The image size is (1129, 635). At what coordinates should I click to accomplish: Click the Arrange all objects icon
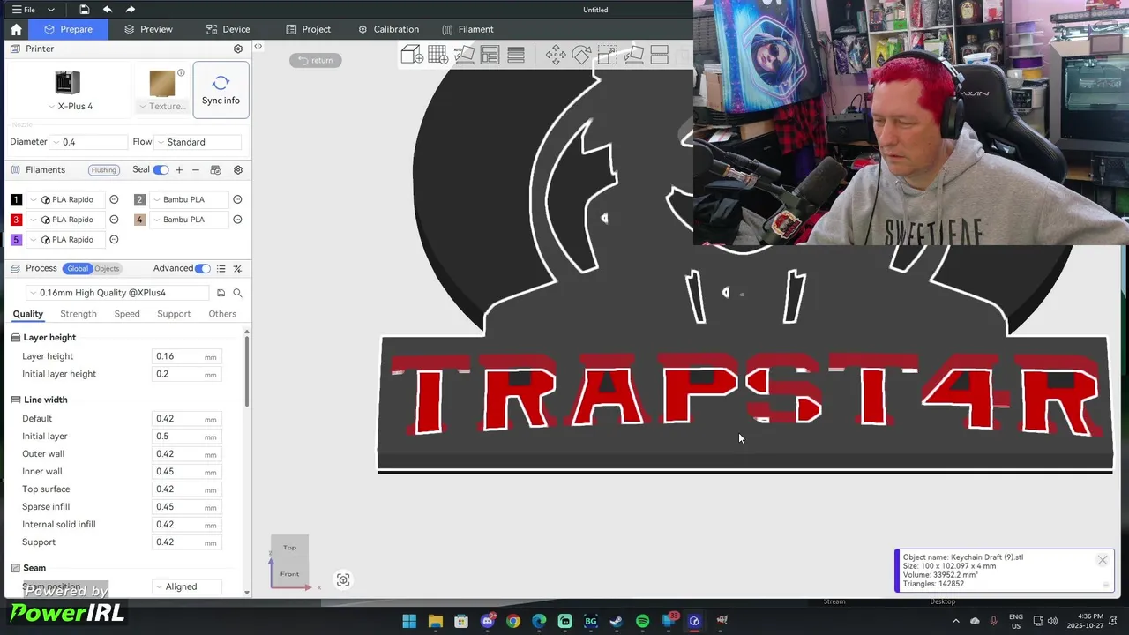pos(490,56)
